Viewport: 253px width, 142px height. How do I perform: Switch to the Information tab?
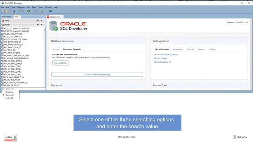178,49
